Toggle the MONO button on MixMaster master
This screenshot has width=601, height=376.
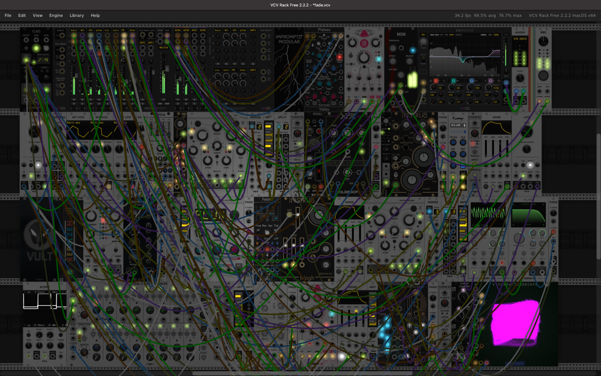(x=167, y=105)
